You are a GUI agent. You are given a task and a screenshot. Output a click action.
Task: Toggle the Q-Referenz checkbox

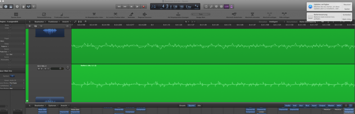coord(11,86)
